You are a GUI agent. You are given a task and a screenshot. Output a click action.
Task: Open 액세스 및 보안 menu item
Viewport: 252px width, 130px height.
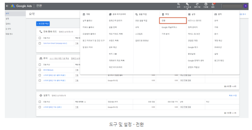pos(194,34)
